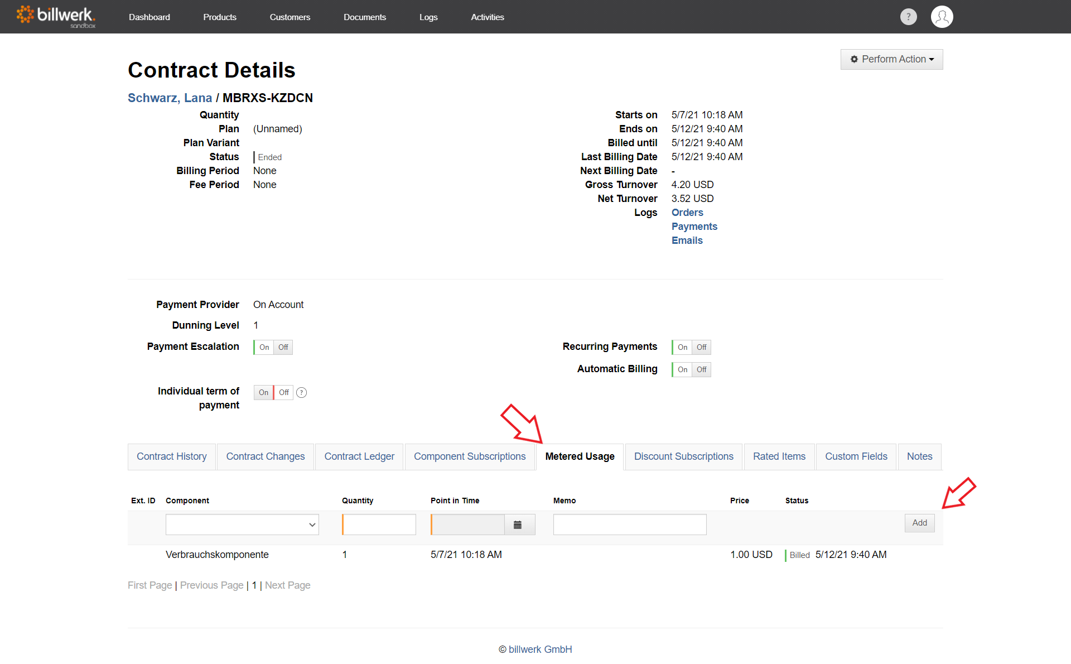Open the Component Subscriptions tab

pos(470,456)
